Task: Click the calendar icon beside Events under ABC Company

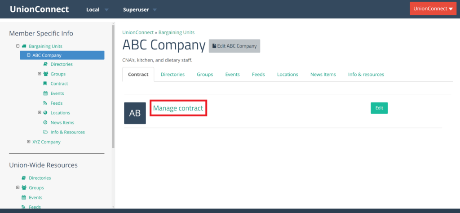Action: point(45,93)
